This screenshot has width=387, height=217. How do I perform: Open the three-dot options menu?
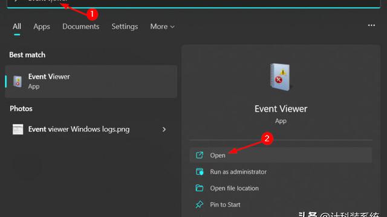click(371, 25)
